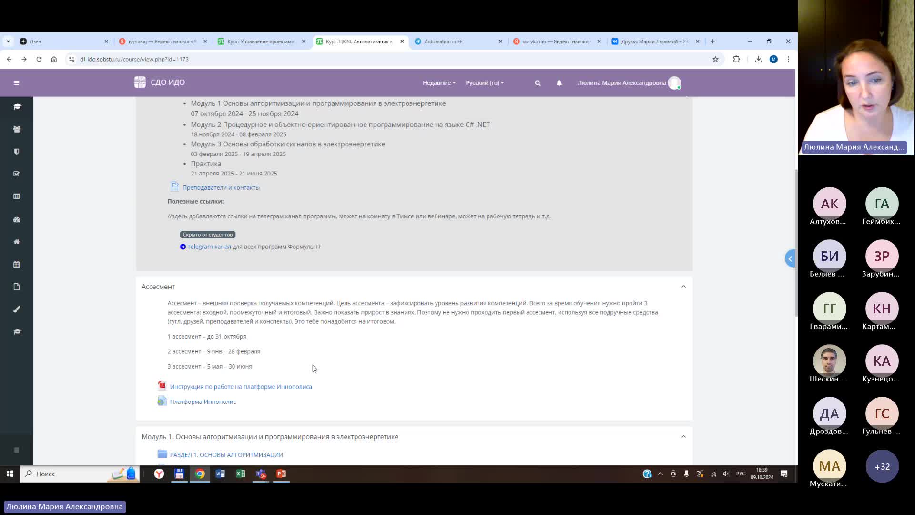Screen dimensions: 915x515
Task: Switch to Курс: Управление проектами tab
Action: (x=262, y=41)
